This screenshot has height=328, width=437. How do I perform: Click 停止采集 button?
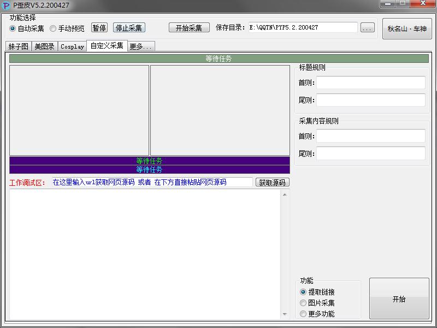coord(129,28)
